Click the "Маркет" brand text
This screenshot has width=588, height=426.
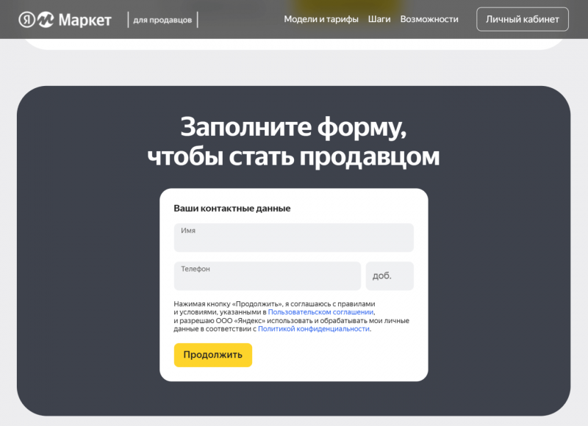click(x=85, y=20)
